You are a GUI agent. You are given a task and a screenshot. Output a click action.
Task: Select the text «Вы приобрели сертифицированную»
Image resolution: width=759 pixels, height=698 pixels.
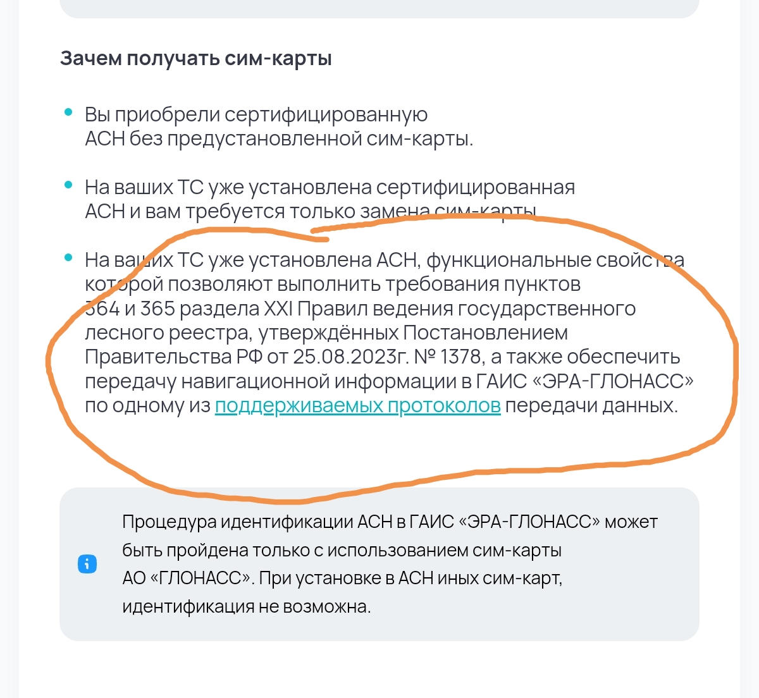pyautogui.click(x=256, y=115)
